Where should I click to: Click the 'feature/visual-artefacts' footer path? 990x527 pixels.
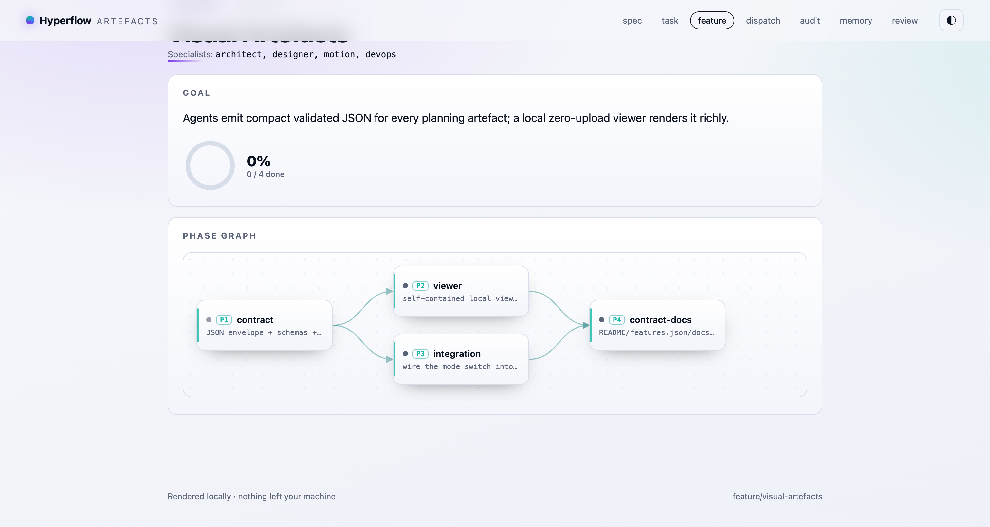pyautogui.click(x=777, y=496)
